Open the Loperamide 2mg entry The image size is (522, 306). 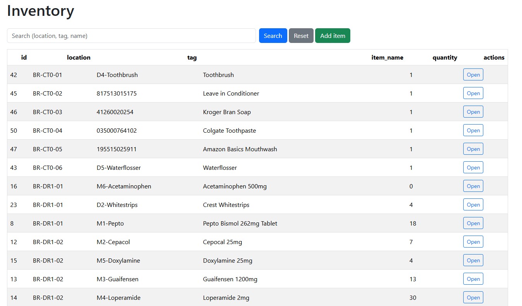click(473, 297)
